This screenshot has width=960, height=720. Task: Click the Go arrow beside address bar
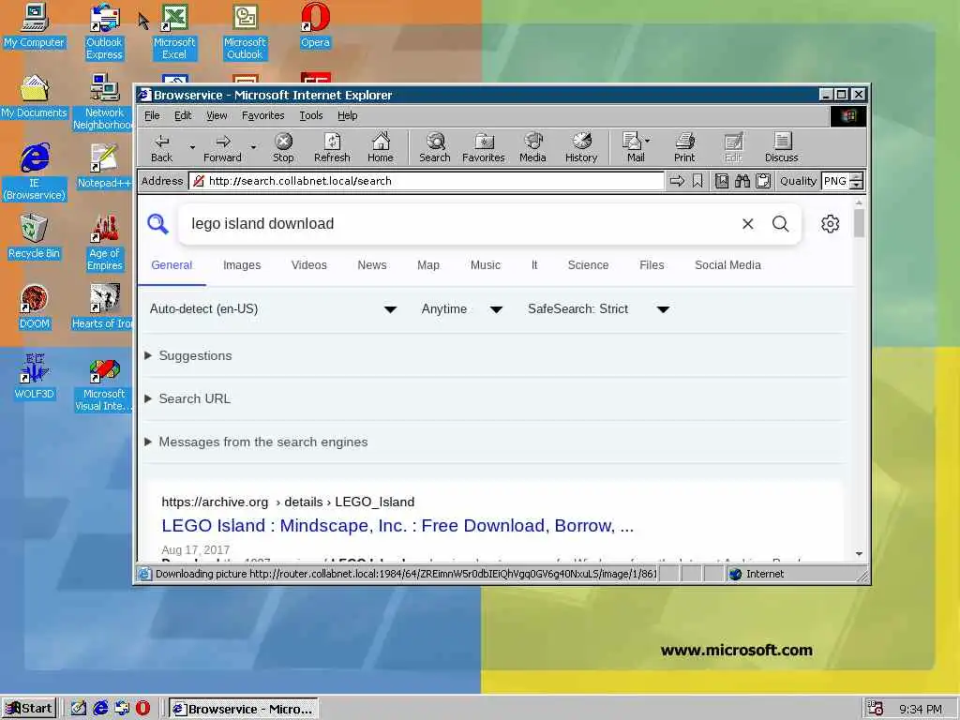[x=677, y=181]
